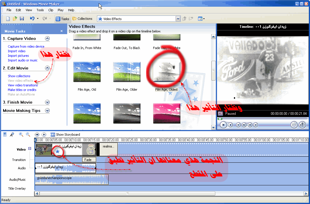Toggle the Tasks pane button
310x204 pixels.
tap(63, 19)
